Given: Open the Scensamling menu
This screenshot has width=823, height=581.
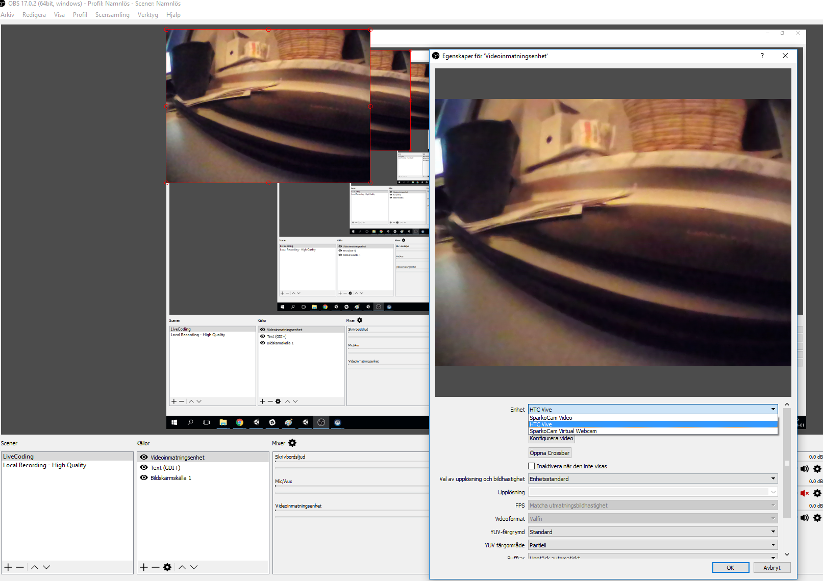Looking at the screenshot, I should click(112, 15).
